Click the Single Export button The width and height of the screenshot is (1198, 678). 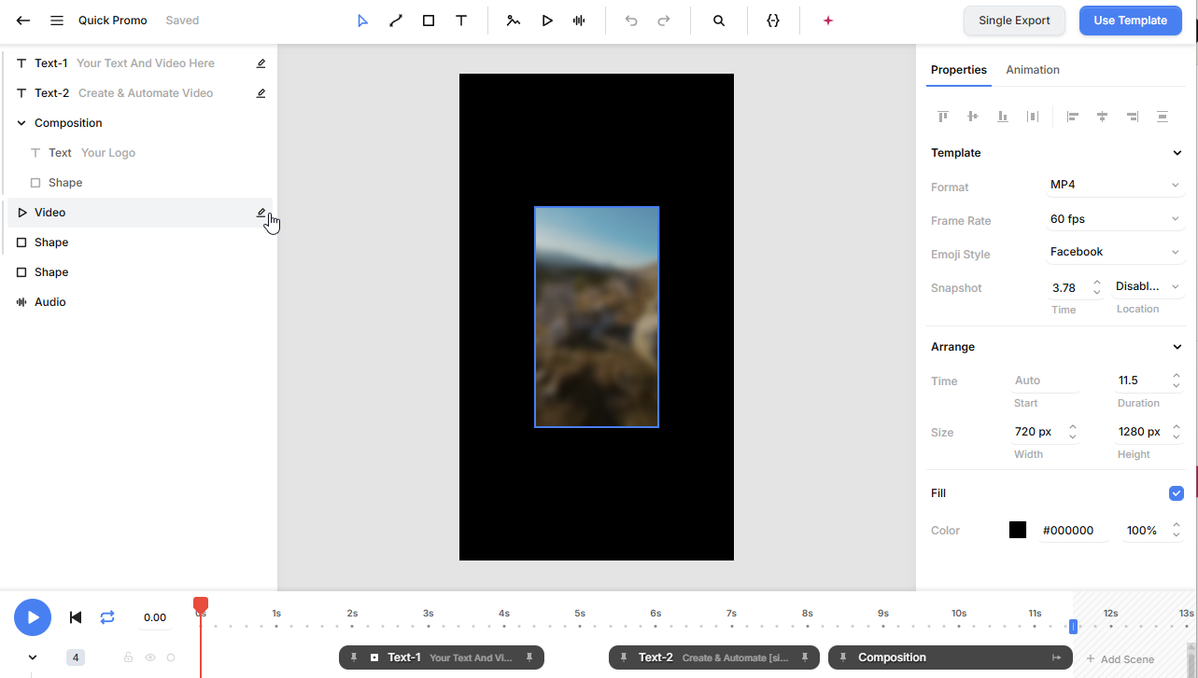point(1014,21)
